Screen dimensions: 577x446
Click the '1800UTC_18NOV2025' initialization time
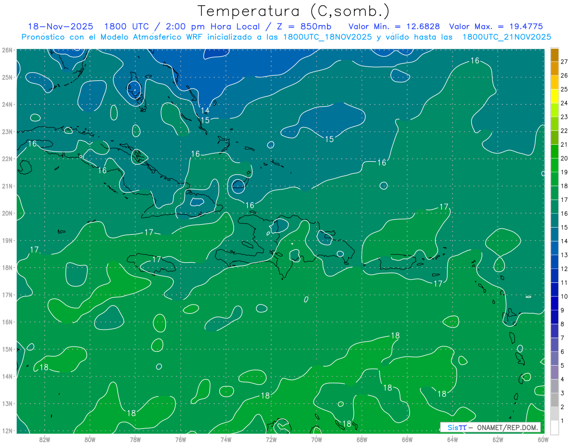tap(327, 37)
